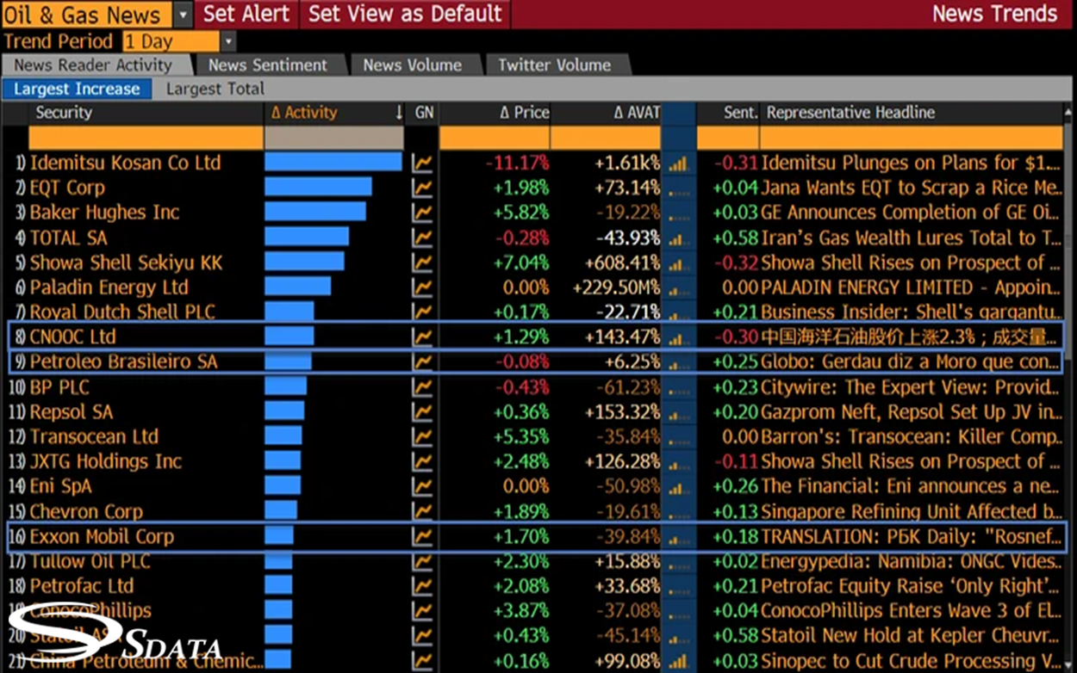Click the volume bars icon for Idemitsu Kosan

(679, 164)
